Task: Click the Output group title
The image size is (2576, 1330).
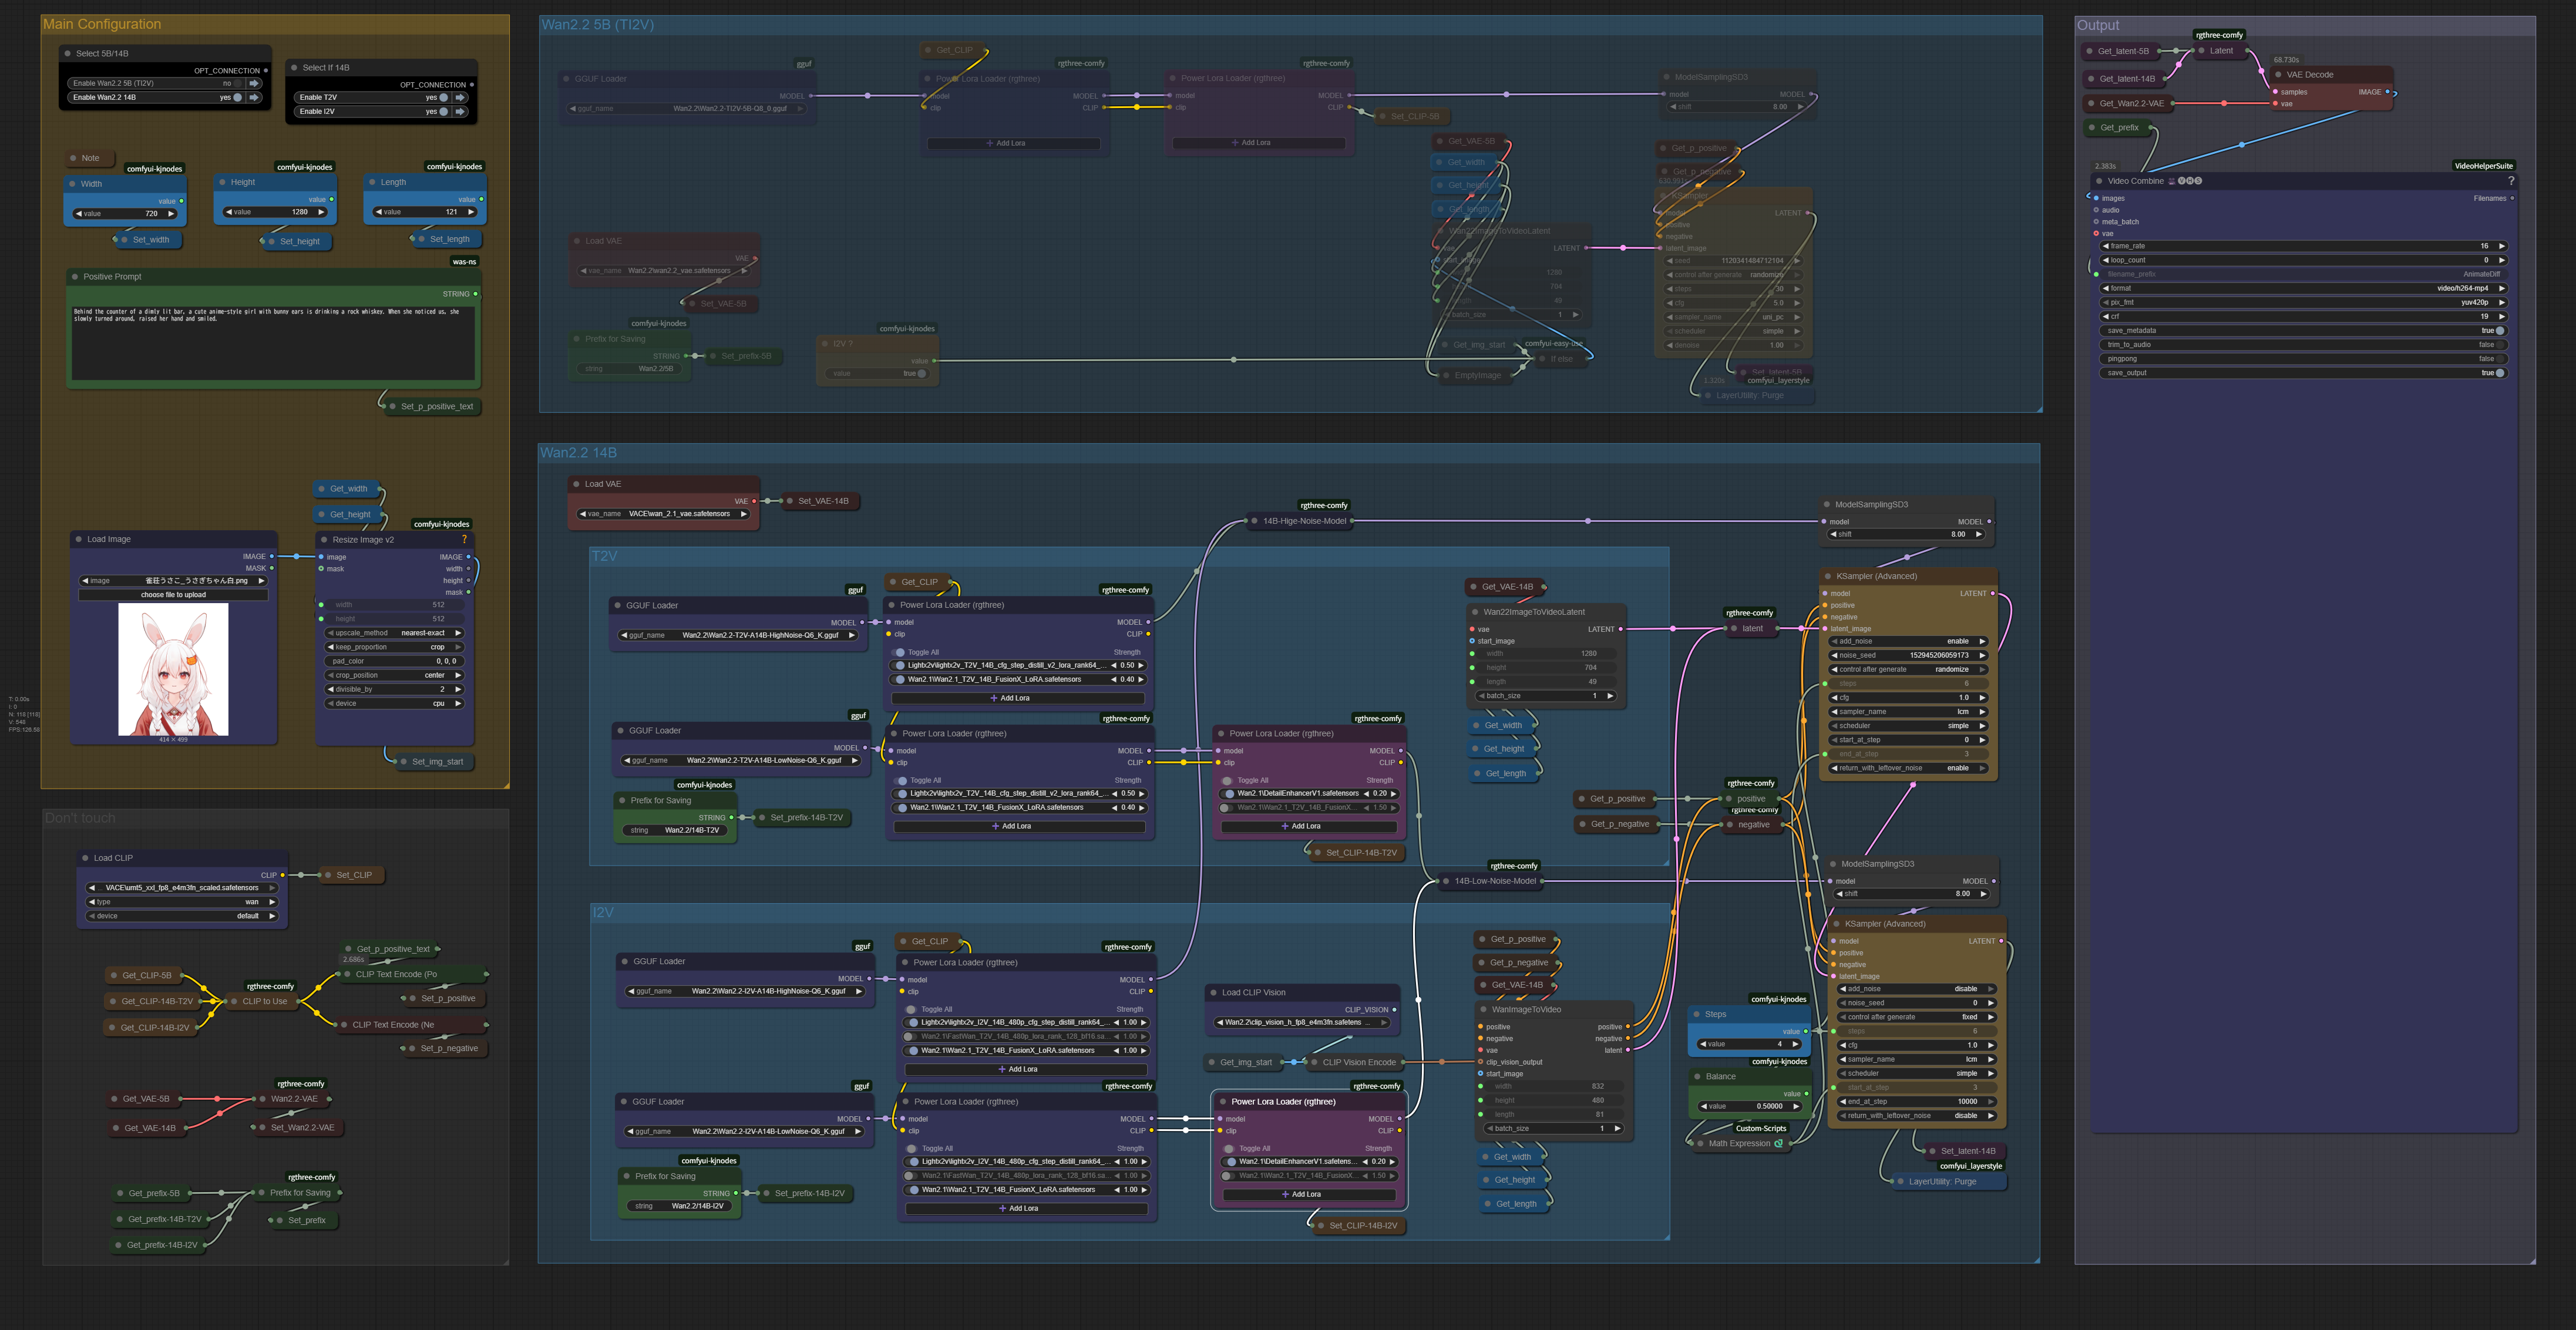Action: pyautogui.click(x=2098, y=25)
